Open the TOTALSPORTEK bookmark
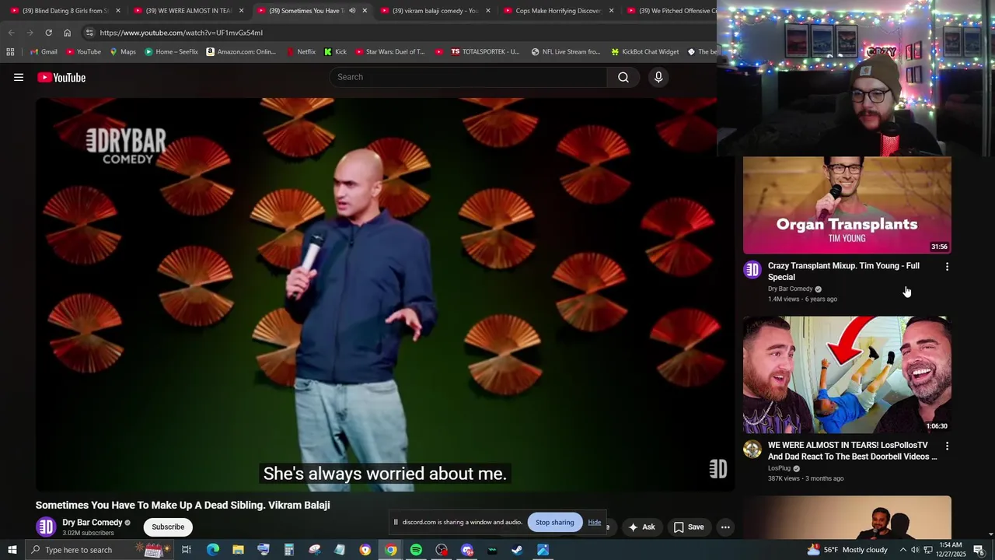 pos(485,52)
